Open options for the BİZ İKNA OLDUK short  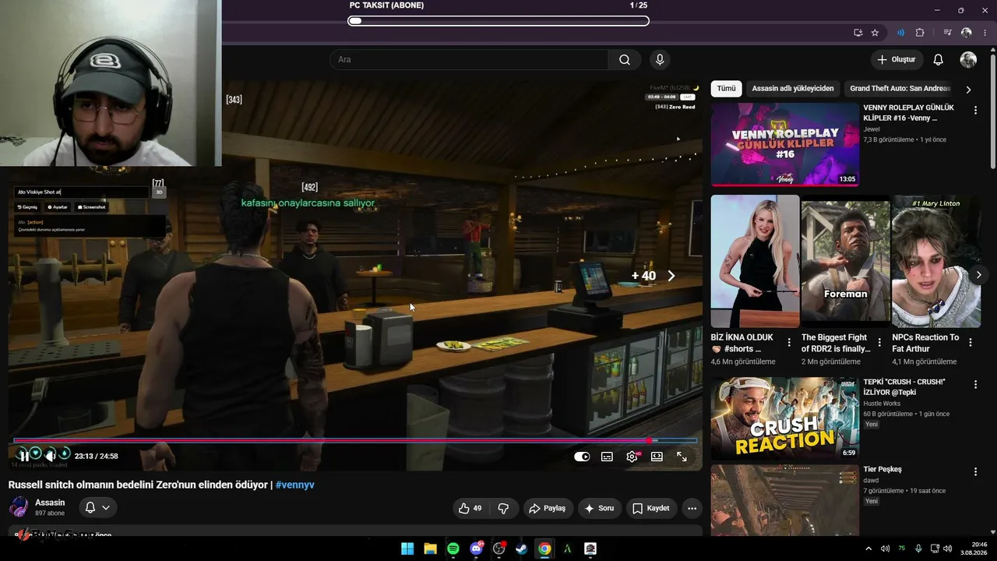click(789, 342)
